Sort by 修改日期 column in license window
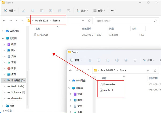The width and height of the screenshot is (161, 113). pyautogui.click(x=87, y=28)
